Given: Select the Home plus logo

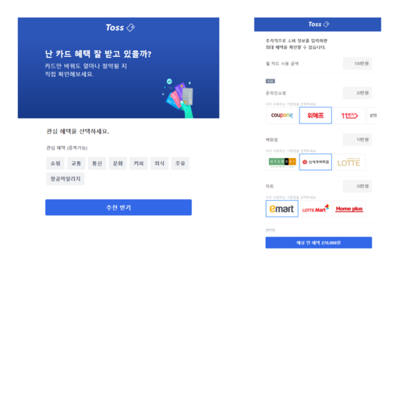Looking at the screenshot, I should click(x=349, y=209).
